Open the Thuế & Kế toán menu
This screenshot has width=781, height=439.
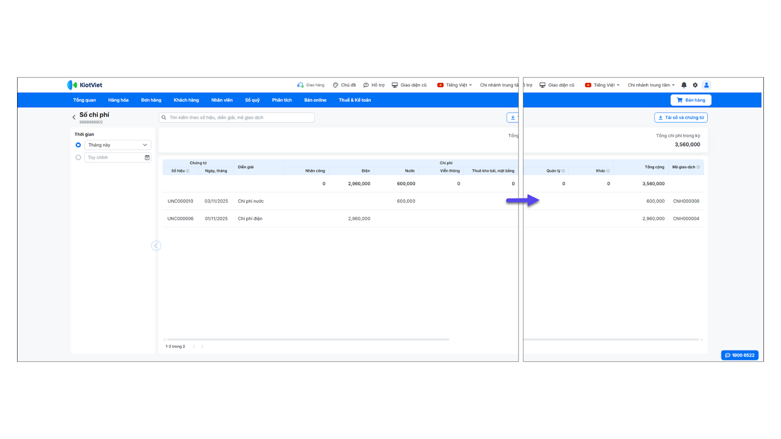point(355,100)
